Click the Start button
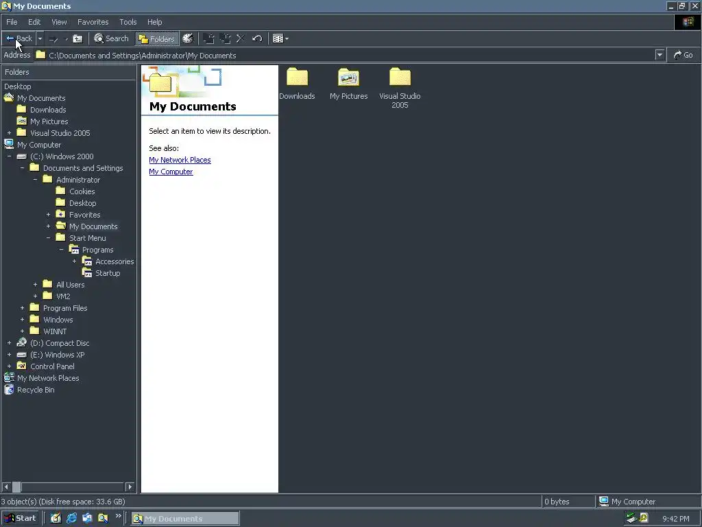The width and height of the screenshot is (702, 527). pyautogui.click(x=20, y=518)
